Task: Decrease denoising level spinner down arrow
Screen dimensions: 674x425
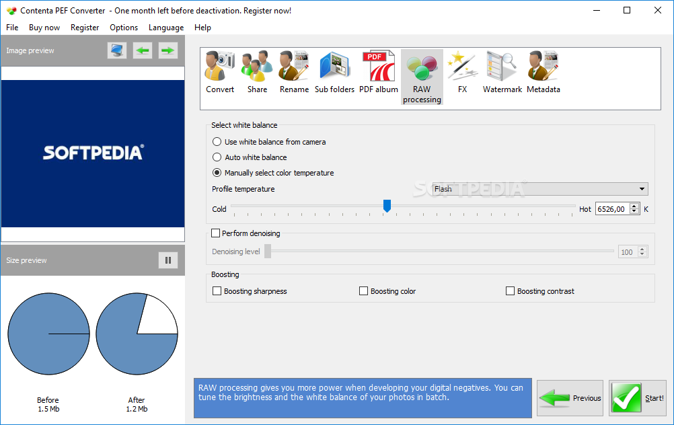Action: point(642,254)
